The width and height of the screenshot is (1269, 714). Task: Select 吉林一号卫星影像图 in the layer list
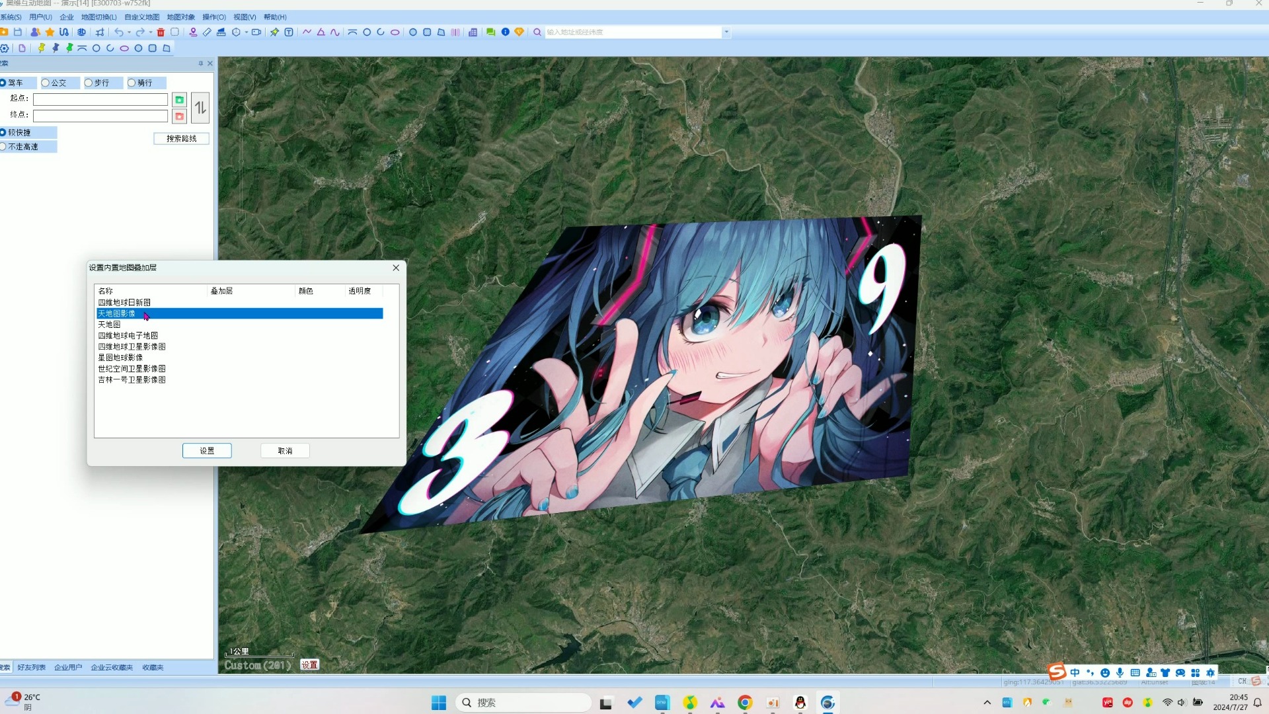(x=132, y=379)
